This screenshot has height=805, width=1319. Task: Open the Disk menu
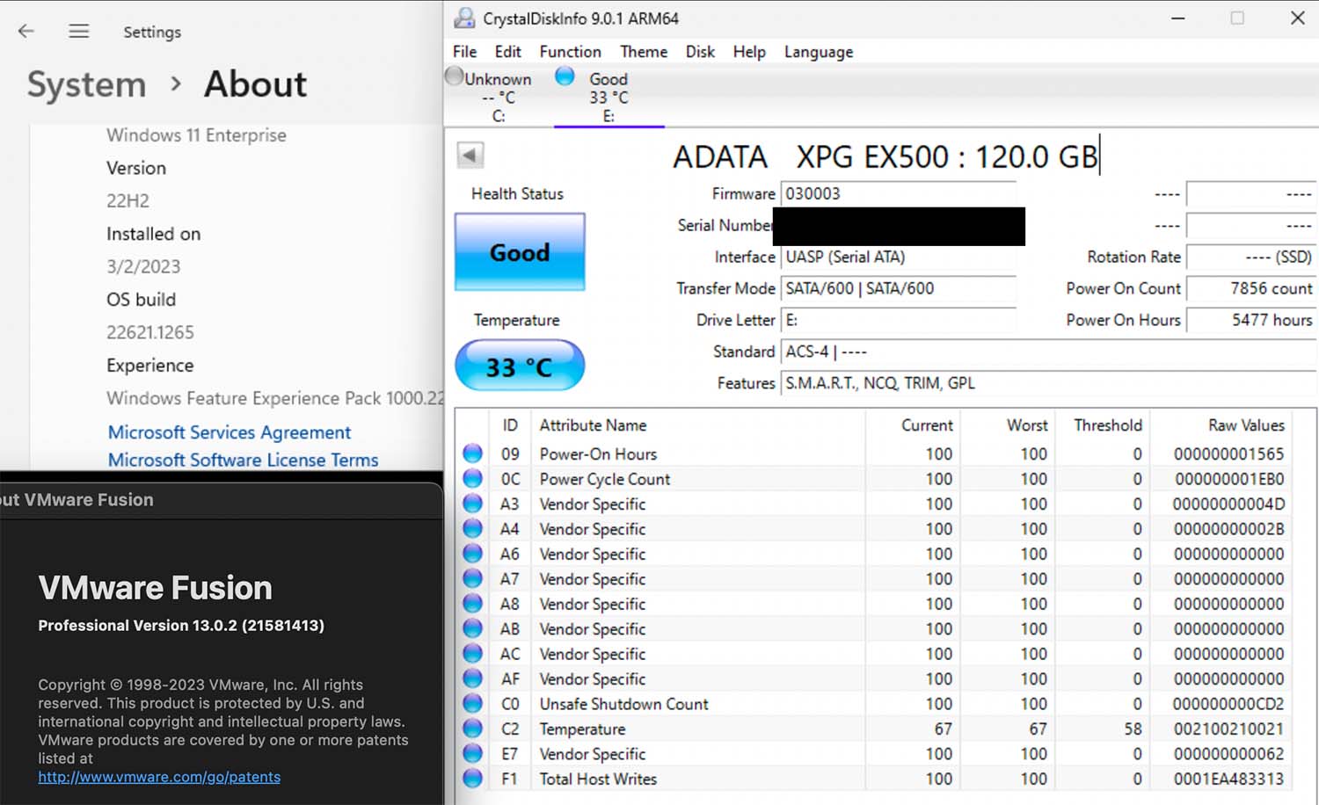click(700, 52)
